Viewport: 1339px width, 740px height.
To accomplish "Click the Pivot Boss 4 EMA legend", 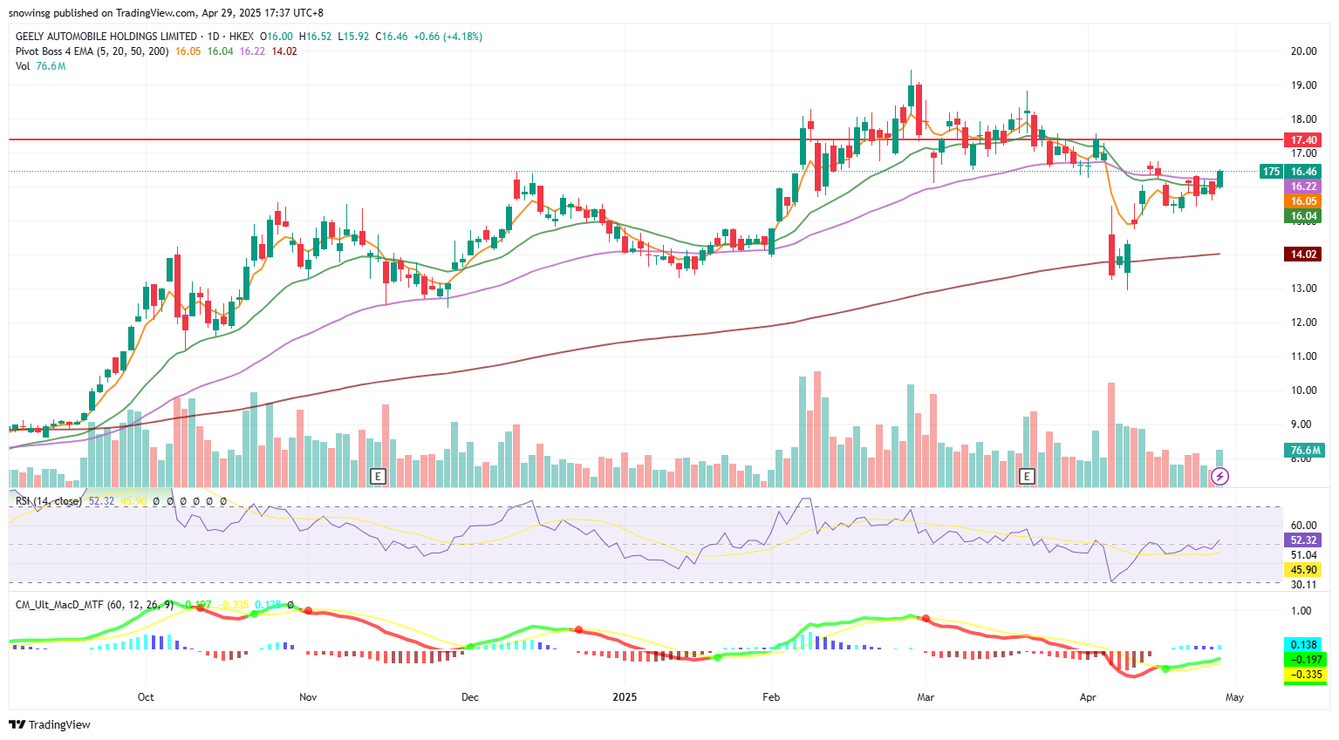I will click(92, 51).
